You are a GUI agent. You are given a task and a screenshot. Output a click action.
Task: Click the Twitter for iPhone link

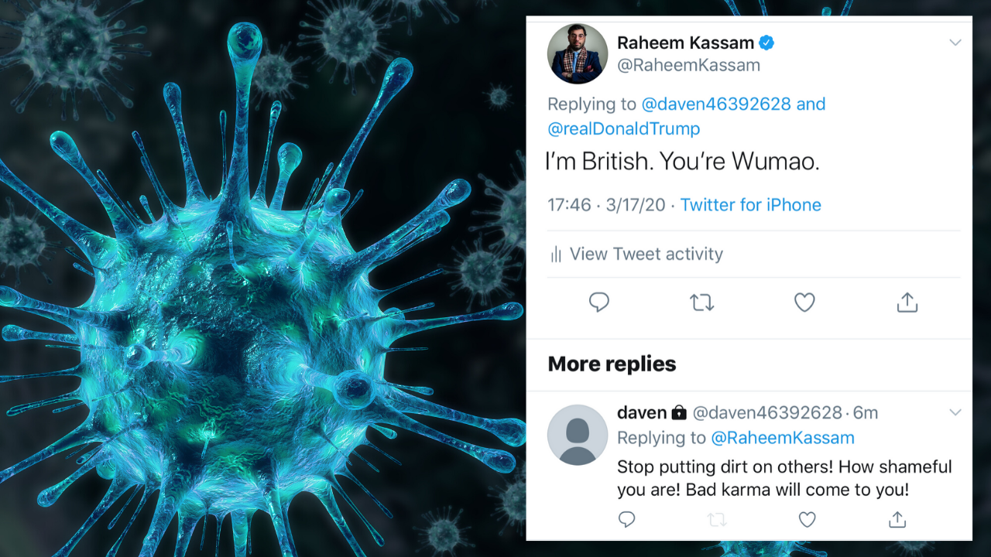point(750,205)
